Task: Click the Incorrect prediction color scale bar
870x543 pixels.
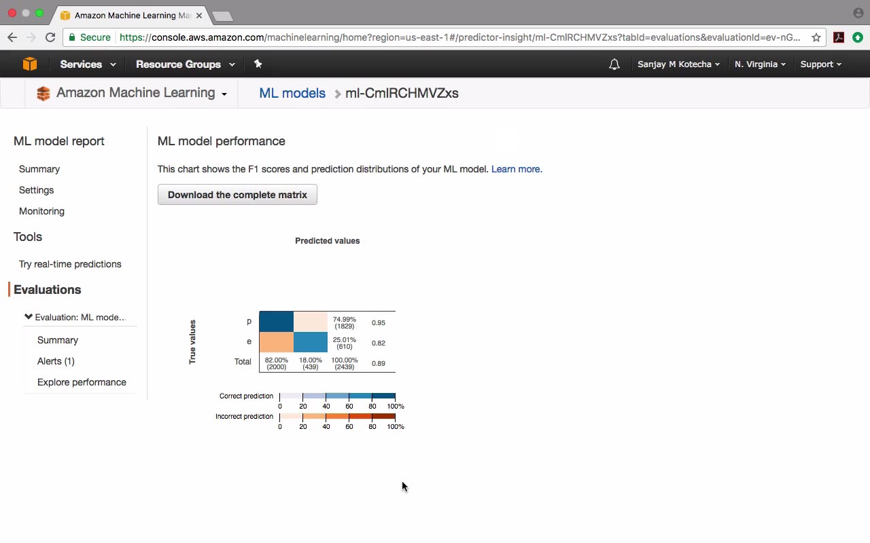Action: click(x=337, y=417)
